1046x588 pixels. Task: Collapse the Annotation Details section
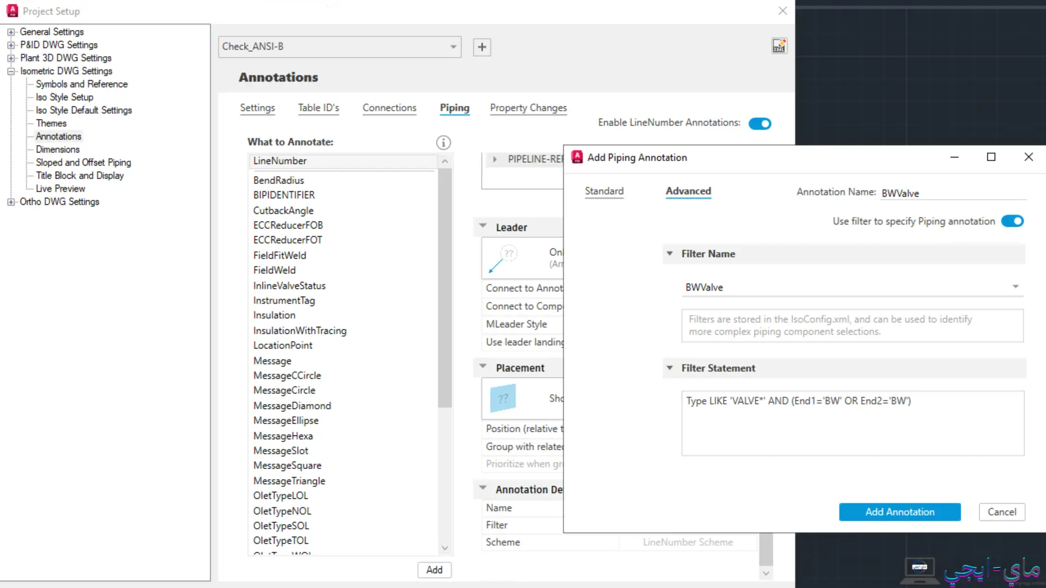tap(483, 488)
